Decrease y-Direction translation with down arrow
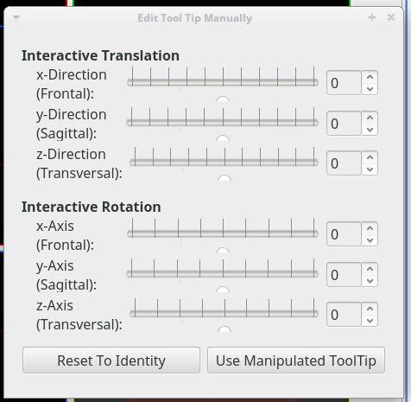Viewport: 411px width, 402px height. pyautogui.click(x=370, y=130)
